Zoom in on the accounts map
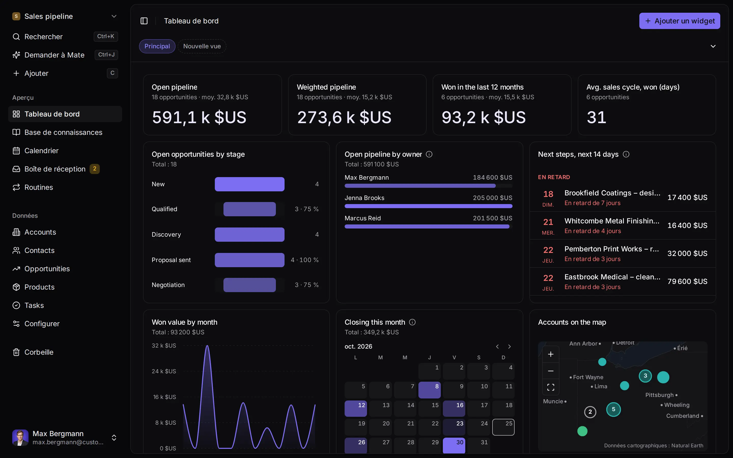 (x=550, y=354)
